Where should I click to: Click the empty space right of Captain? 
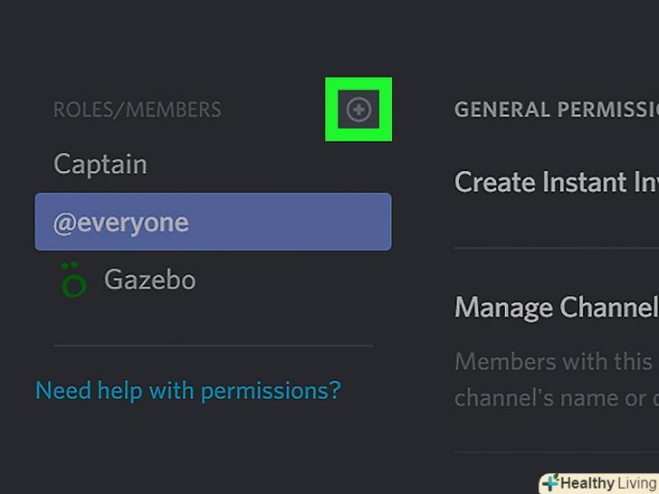272,164
